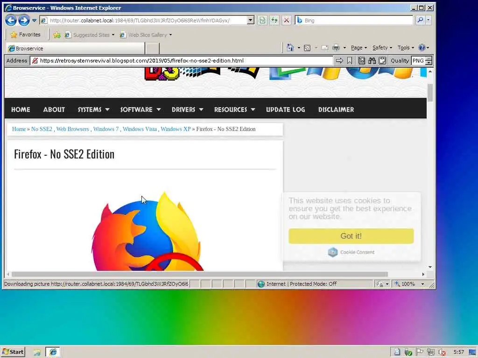The width and height of the screenshot is (478, 358).
Task: Increase Quality using the spinner up arrow
Action: point(429,58)
